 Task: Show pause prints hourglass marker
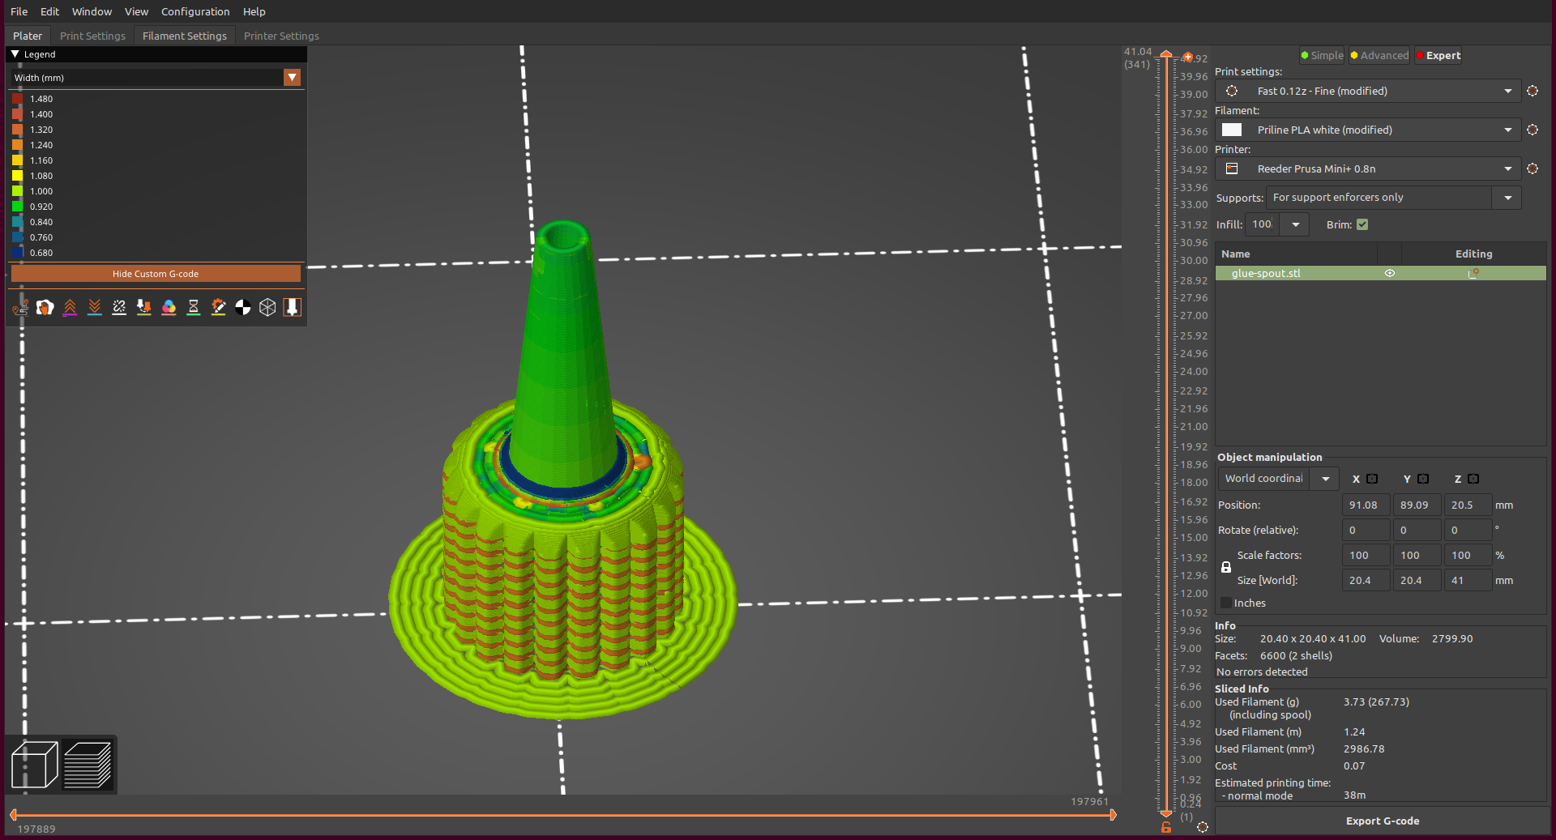click(x=193, y=307)
